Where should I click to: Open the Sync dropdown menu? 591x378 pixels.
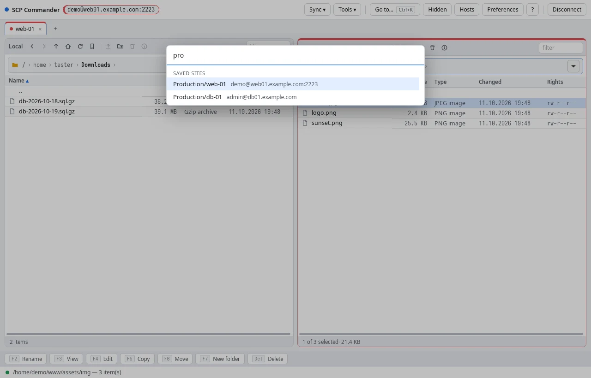click(x=317, y=9)
